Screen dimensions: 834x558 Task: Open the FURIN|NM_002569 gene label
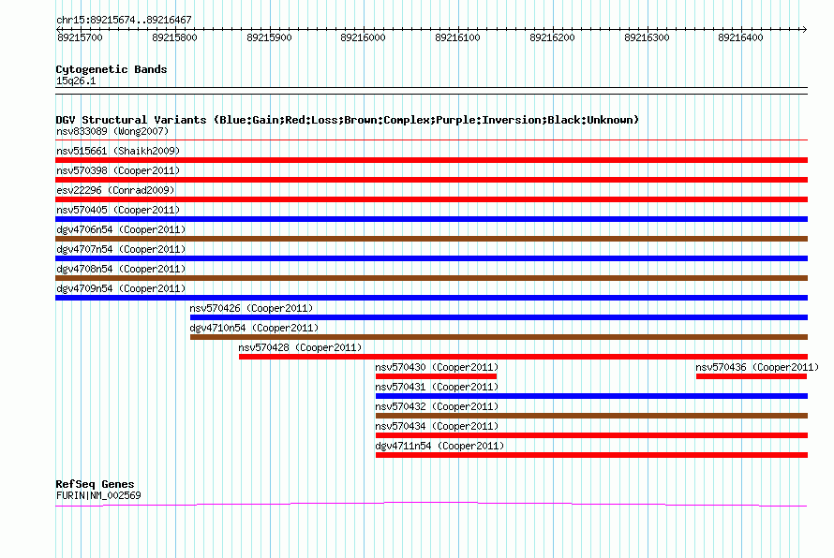[98, 496]
